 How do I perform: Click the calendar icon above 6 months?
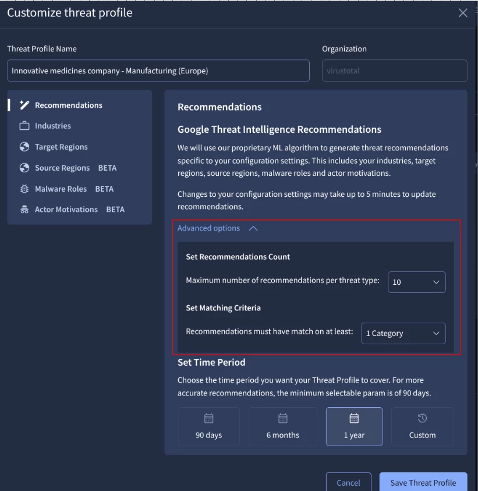pos(283,418)
